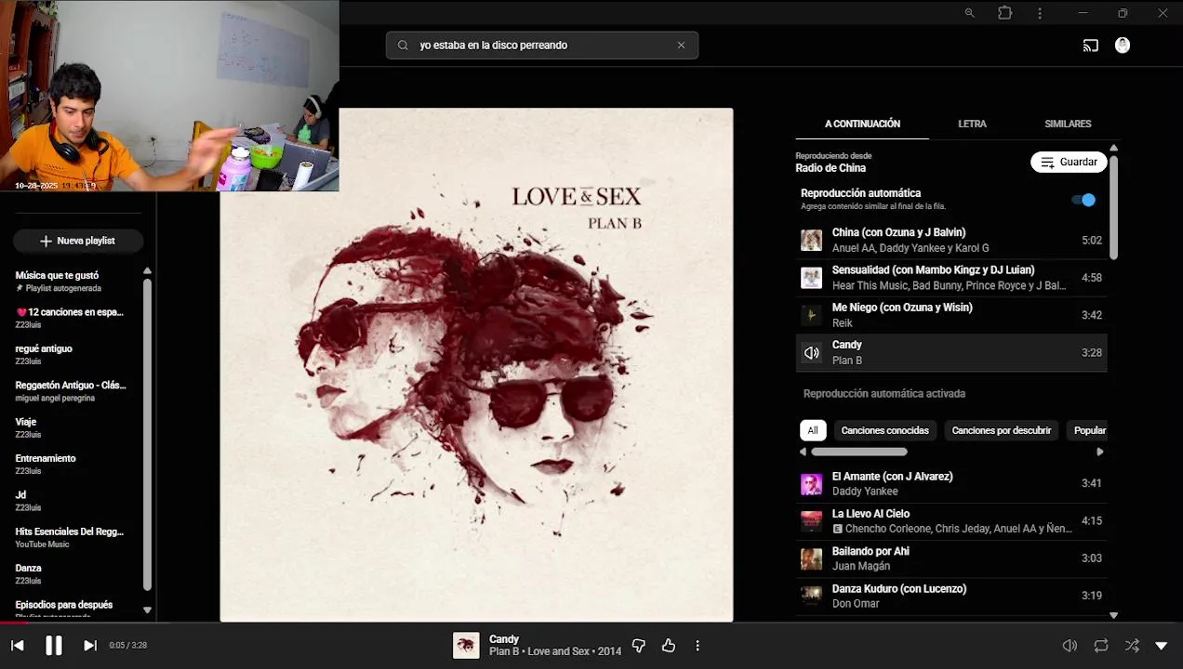Play Bailando por Ahí by Juan Magán
The width and height of the screenshot is (1183, 669).
coord(953,558)
